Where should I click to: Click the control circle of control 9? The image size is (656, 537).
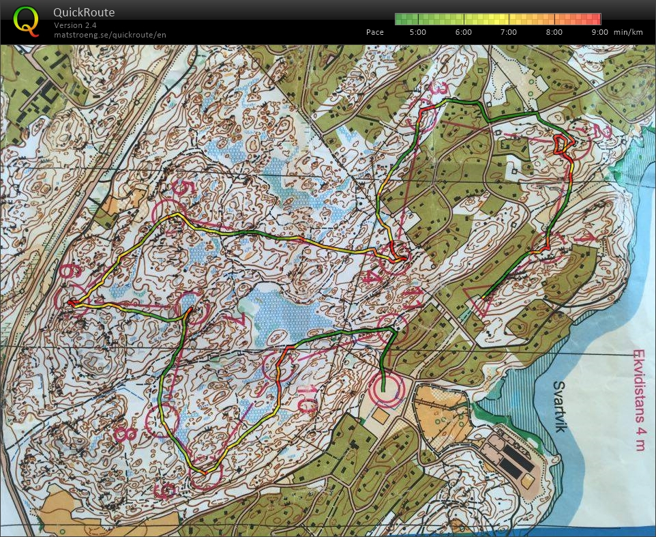tap(205, 474)
